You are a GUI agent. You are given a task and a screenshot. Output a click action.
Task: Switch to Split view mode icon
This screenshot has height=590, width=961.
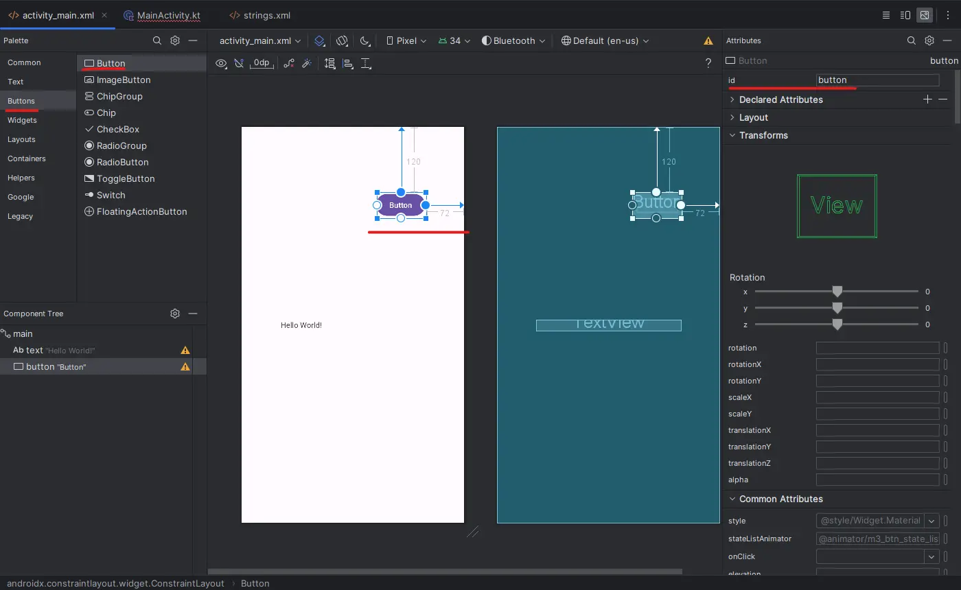905,14
